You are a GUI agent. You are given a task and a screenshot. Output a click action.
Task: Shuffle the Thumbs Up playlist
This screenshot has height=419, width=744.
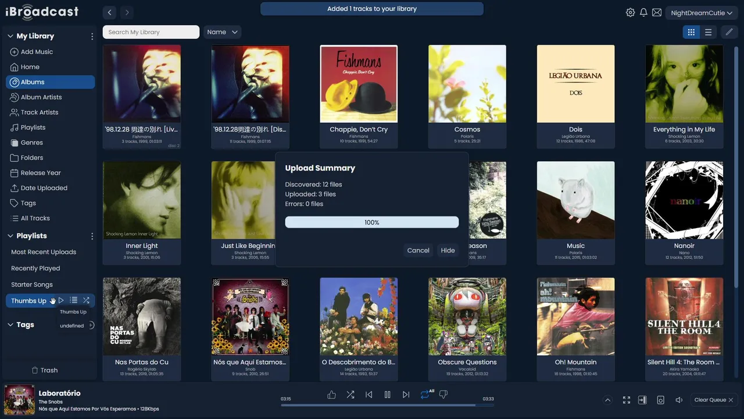(86, 300)
